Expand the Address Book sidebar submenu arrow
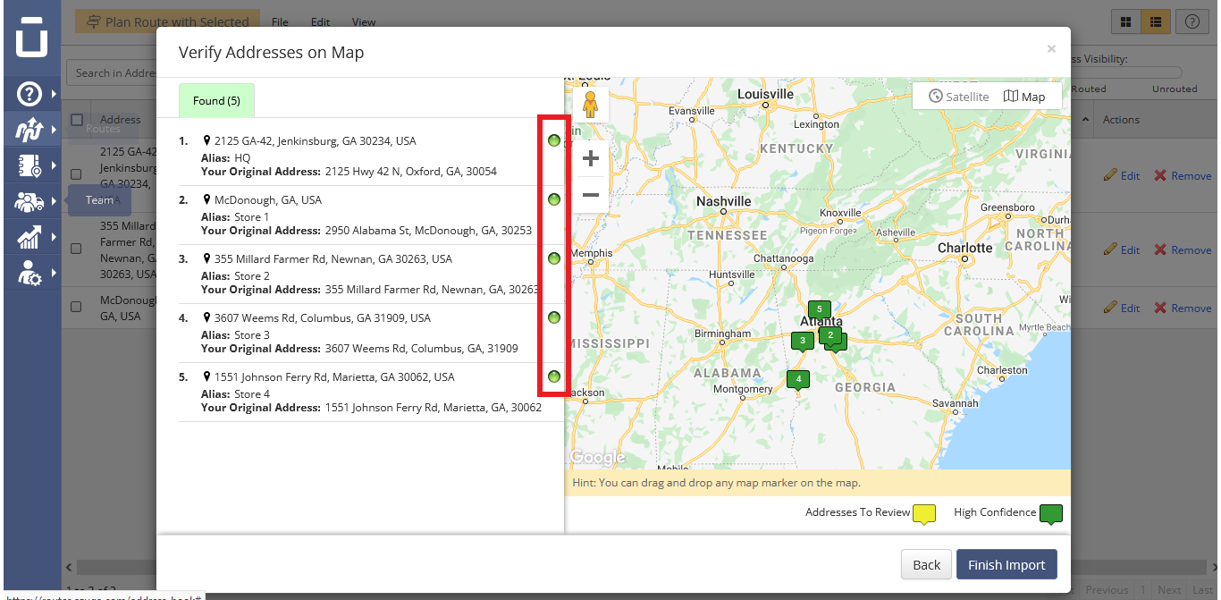The height and width of the screenshot is (600, 1221). click(x=54, y=165)
